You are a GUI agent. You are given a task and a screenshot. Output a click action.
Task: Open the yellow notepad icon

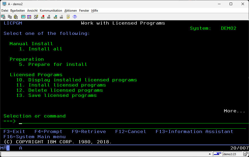(x=68, y=17)
